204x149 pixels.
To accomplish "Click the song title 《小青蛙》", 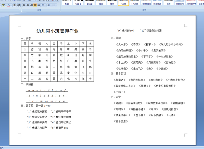I will click(x=162, y=69).
